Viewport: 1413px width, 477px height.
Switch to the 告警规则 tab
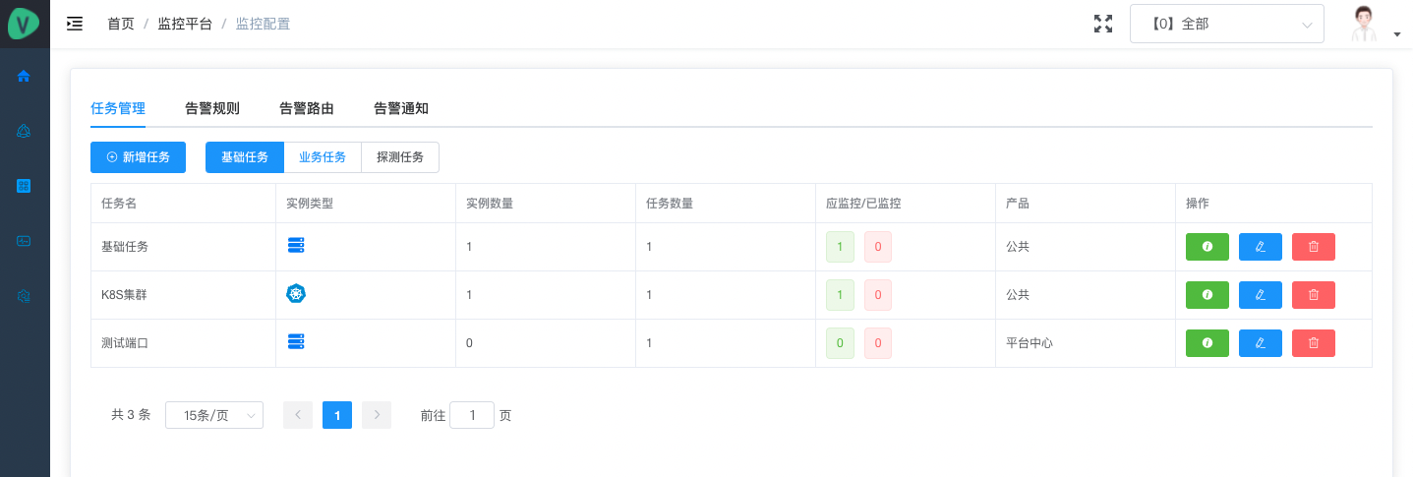coord(212,108)
